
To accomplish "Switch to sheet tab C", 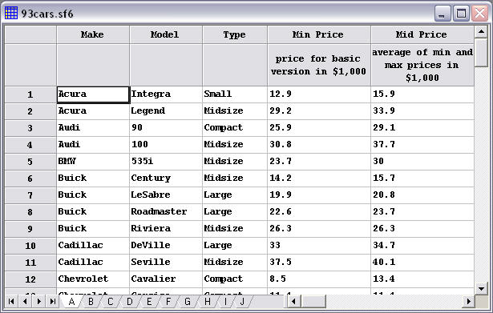I will pos(111,302).
